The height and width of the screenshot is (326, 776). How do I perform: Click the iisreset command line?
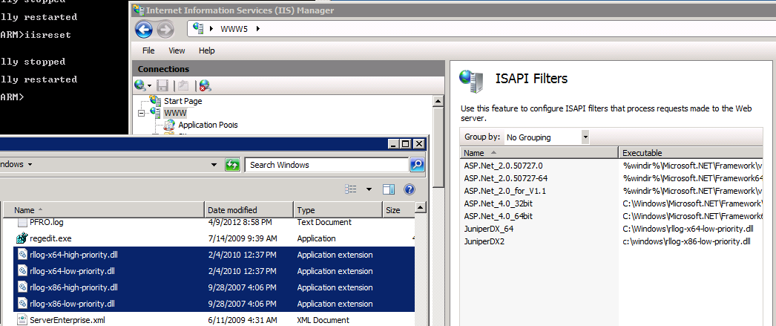click(x=36, y=35)
